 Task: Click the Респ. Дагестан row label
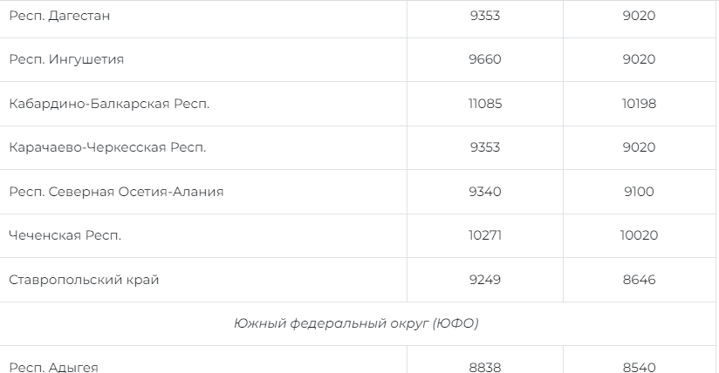click(59, 16)
